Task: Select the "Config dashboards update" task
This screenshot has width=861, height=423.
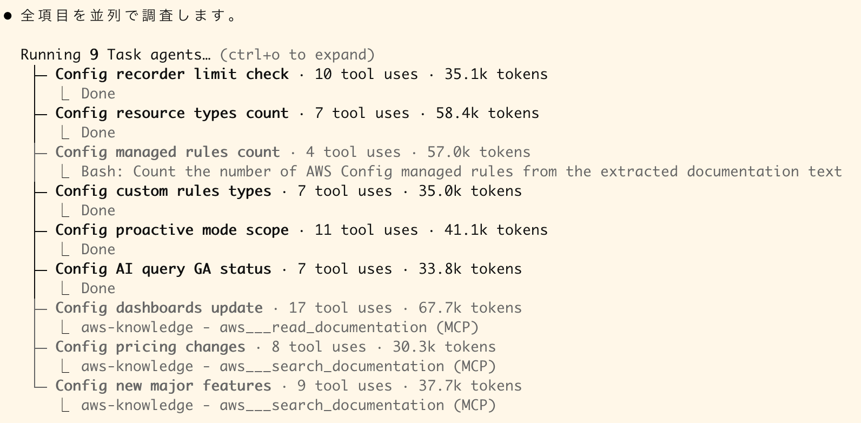Action: click(159, 308)
